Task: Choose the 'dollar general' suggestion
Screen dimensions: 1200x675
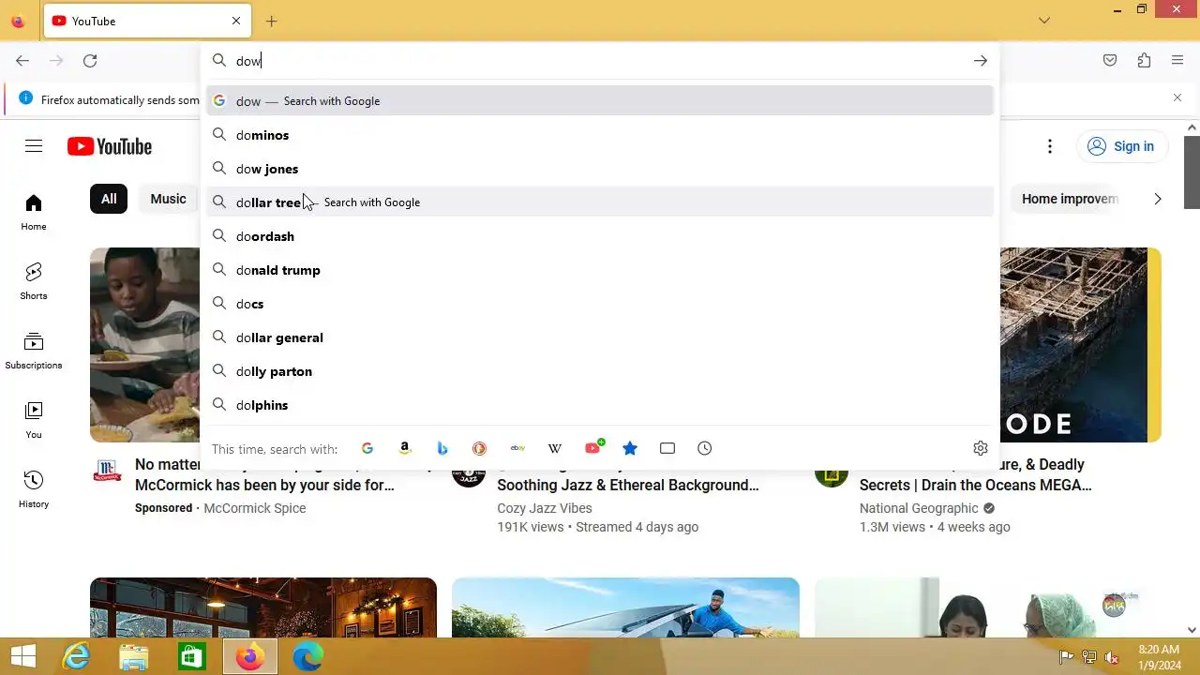Action: pyautogui.click(x=600, y=337)
